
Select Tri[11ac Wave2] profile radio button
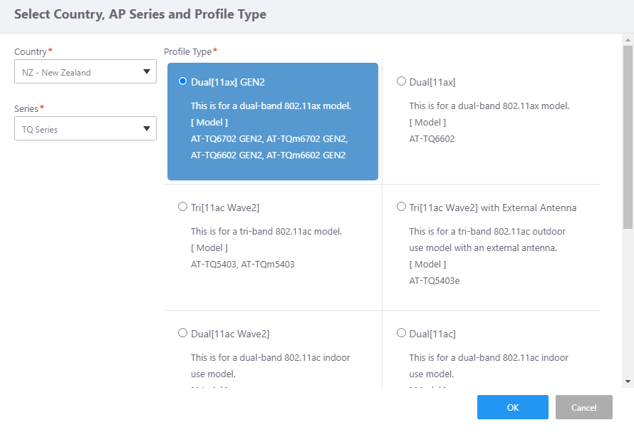click(182, 207)
